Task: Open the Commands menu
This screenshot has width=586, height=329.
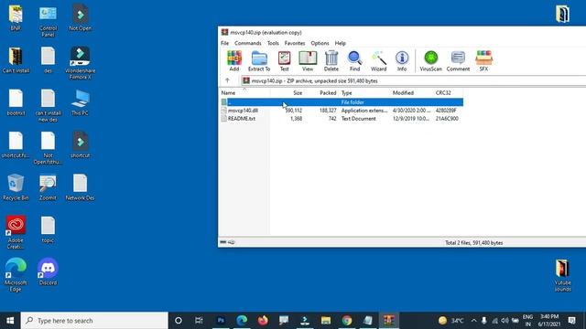Action: (x=248, y=43)
